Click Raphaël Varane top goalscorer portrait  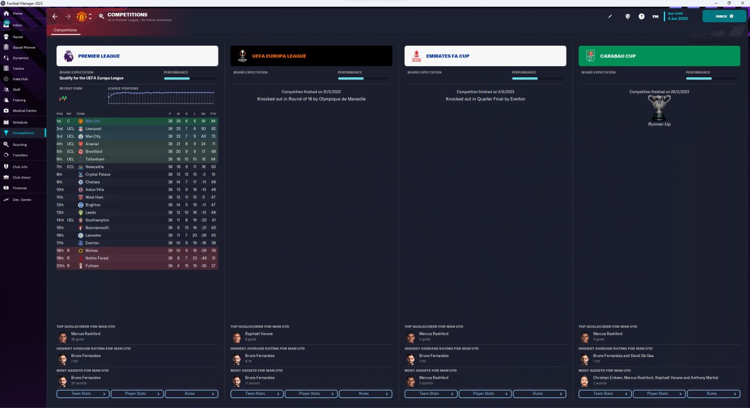pyautogui.click(x=236, y=337)
